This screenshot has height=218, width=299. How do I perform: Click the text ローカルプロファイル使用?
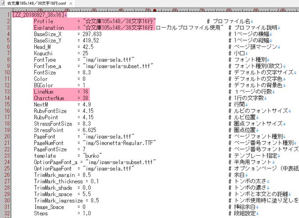(188, 28)
